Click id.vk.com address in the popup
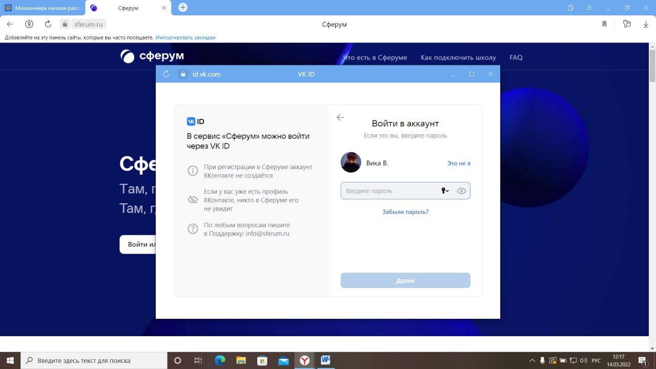656x369 pixels. tap(207, 74)
